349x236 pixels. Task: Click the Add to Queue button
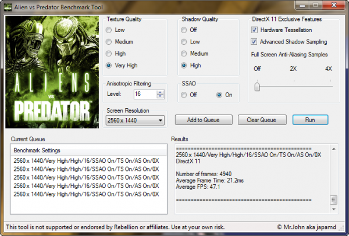pos(203,120)
